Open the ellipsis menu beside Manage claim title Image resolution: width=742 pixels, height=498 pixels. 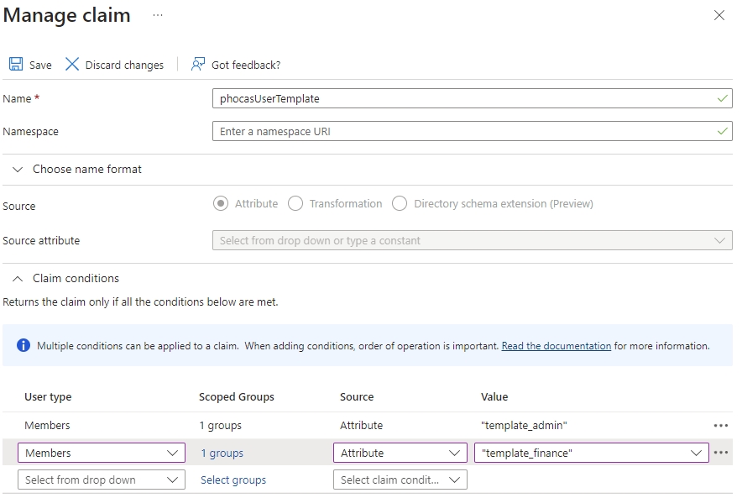tap(158, 16)
